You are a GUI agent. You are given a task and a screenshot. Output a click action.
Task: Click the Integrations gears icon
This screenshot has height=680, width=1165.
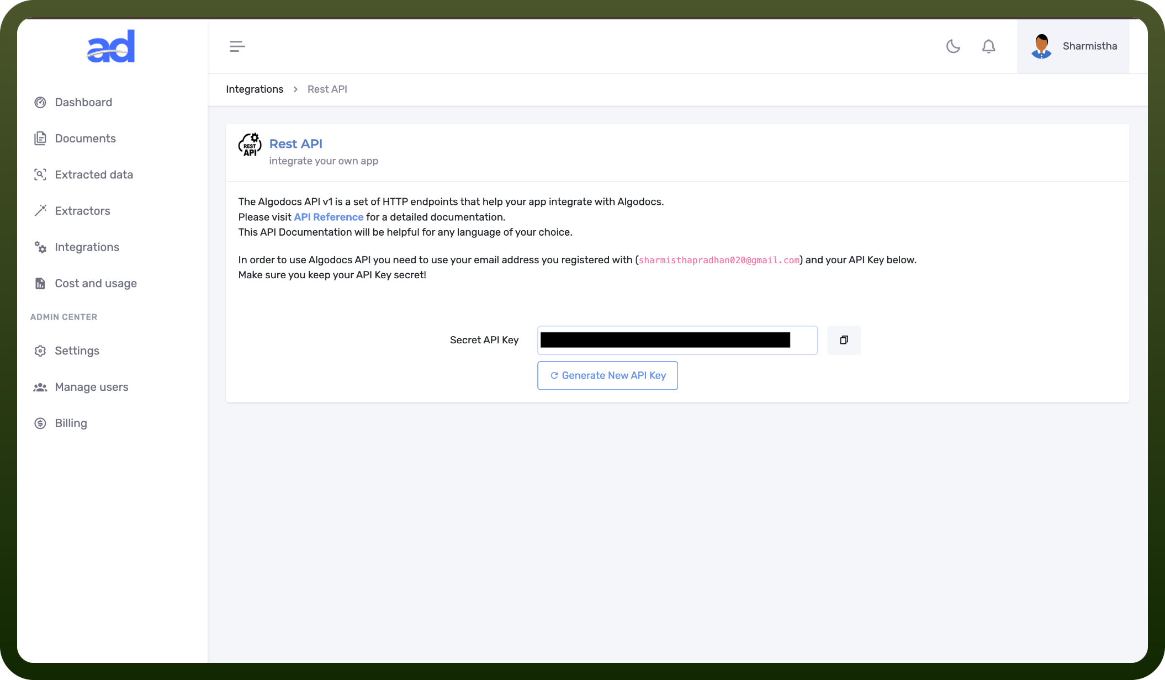[x=40, y=247]
